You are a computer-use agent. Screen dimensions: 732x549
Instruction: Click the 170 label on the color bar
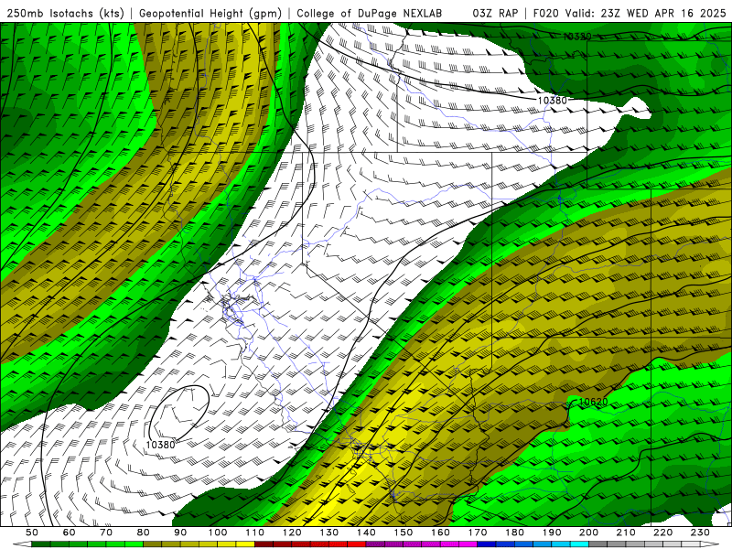coord(478,533)
